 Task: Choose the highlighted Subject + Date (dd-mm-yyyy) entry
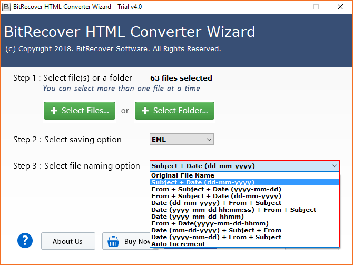coord(244,182)
